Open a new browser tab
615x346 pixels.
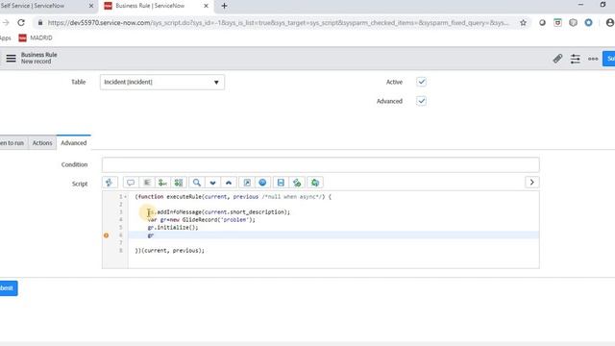pos(224,6)
